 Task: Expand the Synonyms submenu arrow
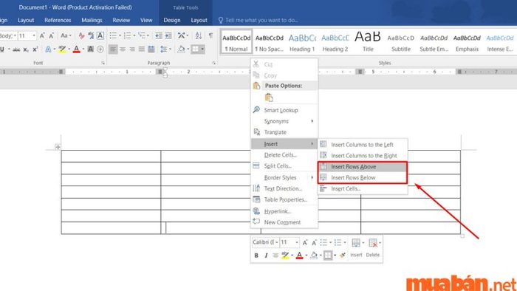coord(312,121)
